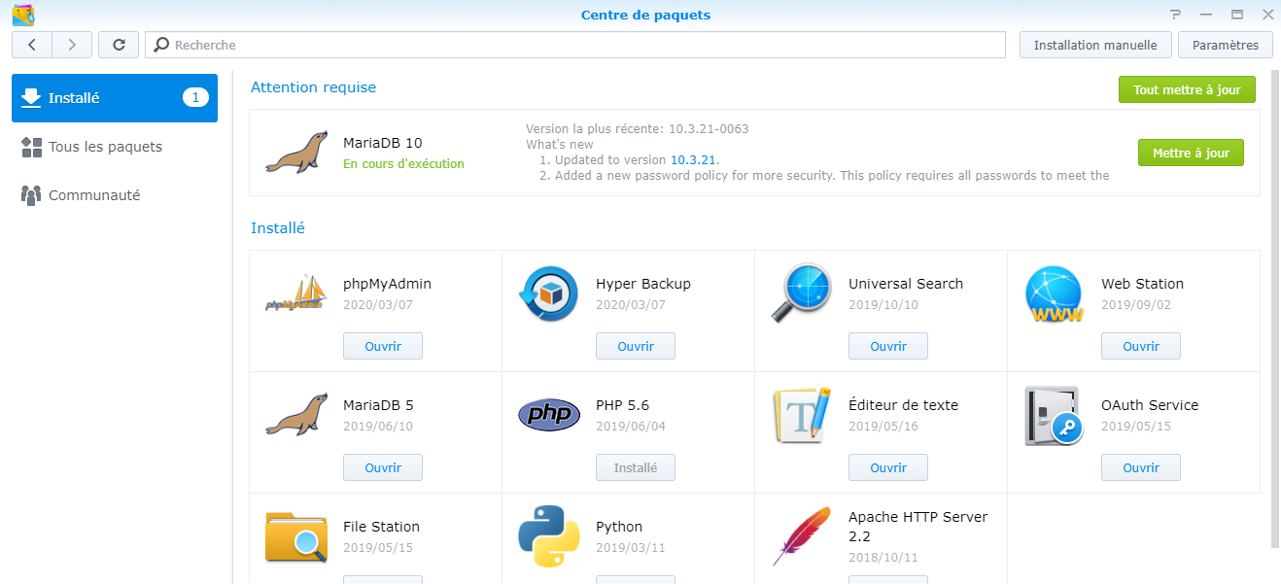Click the phpMyAdmin sailboat icon
Viewport: 1281px width, 584px height.
pyautogui.click(x=296, y=294)
